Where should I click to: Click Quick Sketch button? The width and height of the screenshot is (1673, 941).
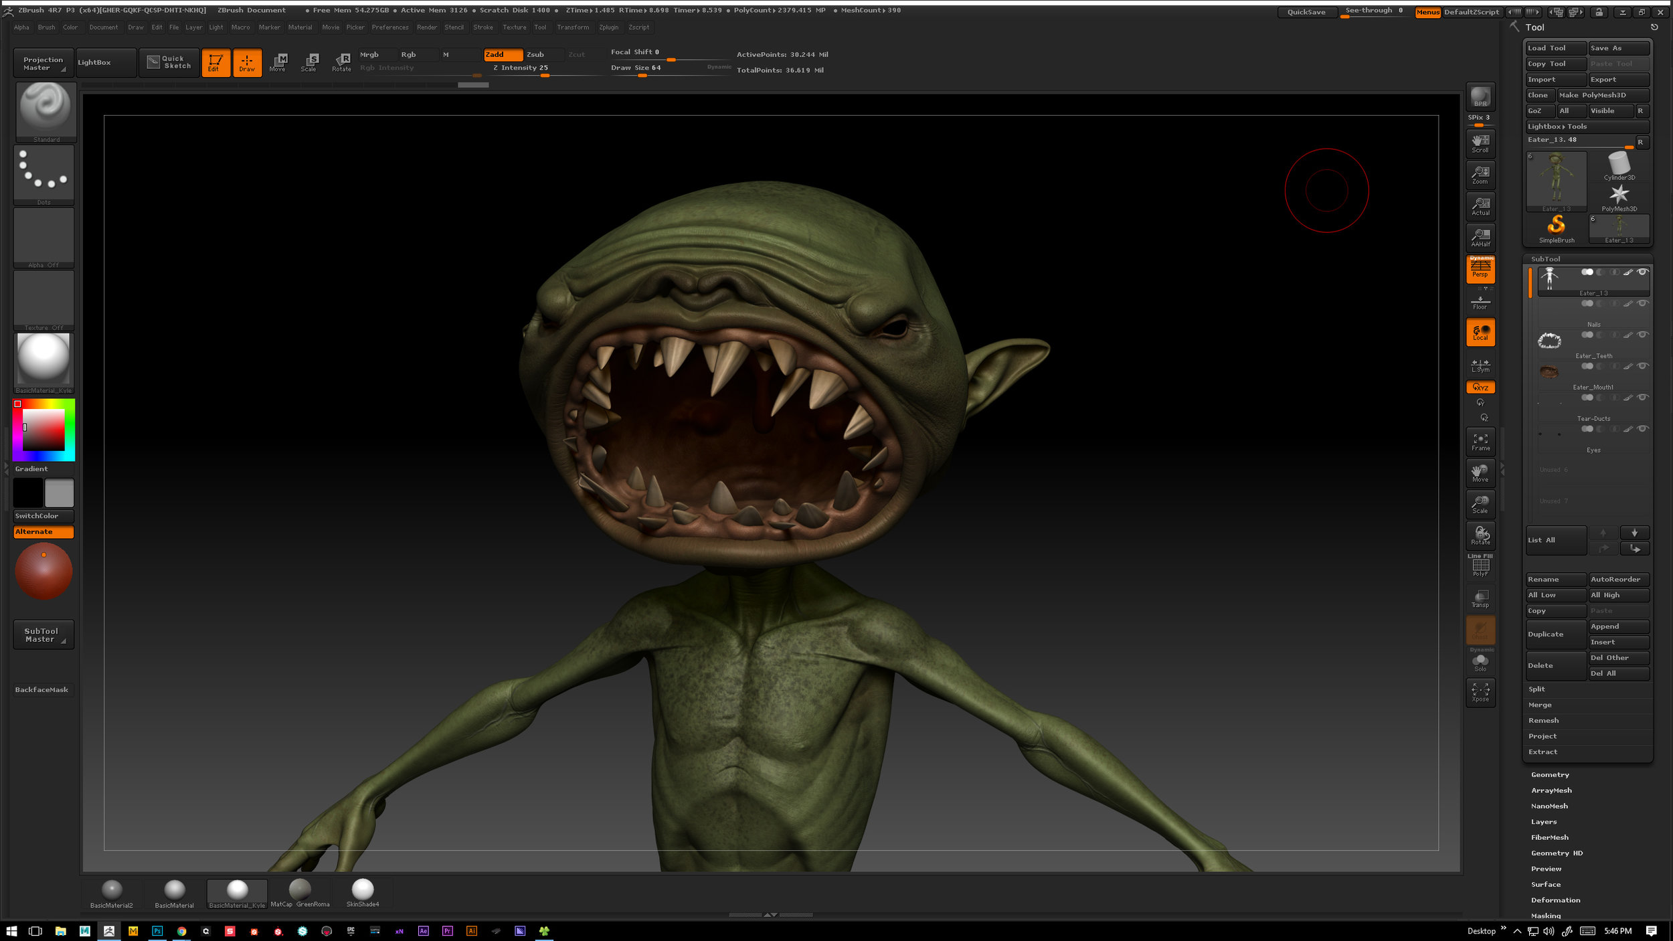click(x=170, y=63)
